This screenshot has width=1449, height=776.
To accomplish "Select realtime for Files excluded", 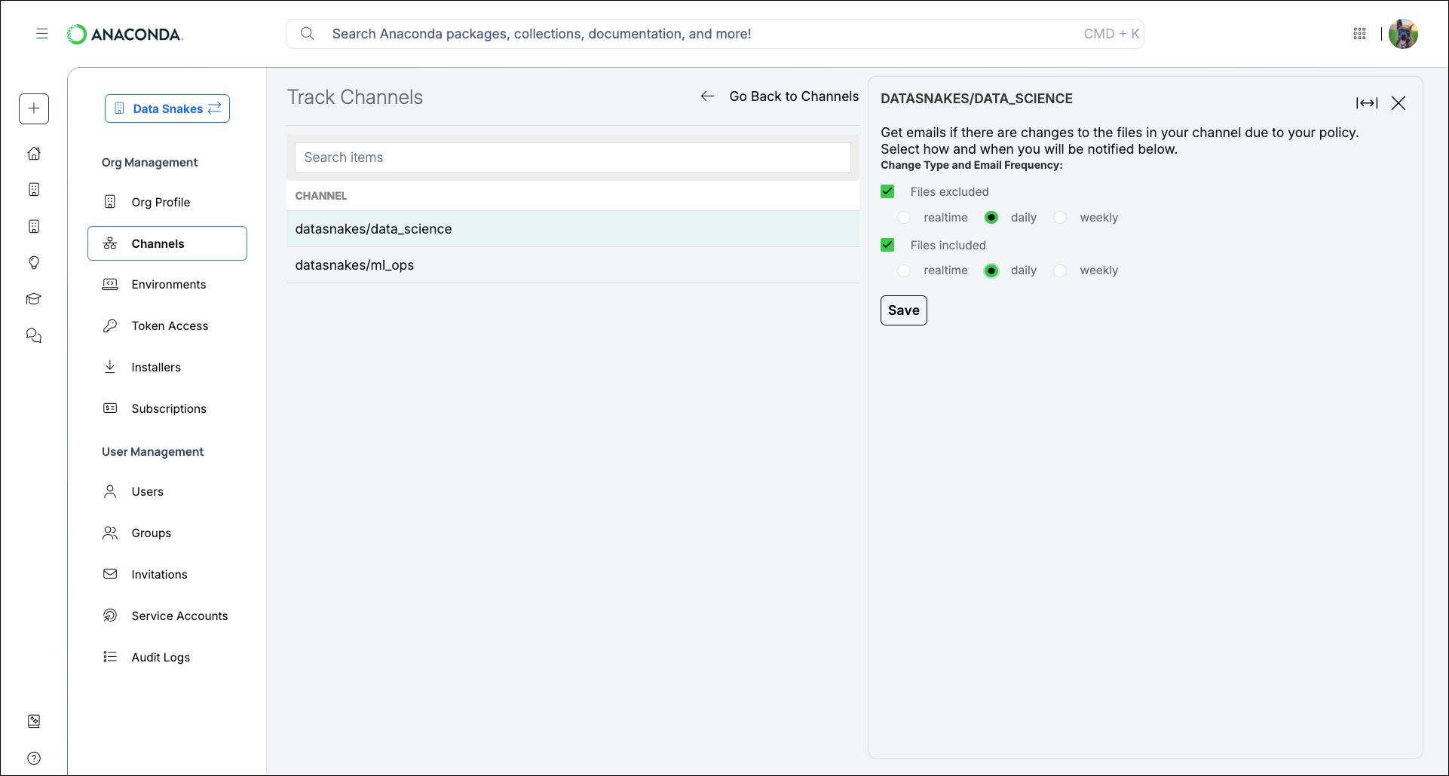I will 904,218.
